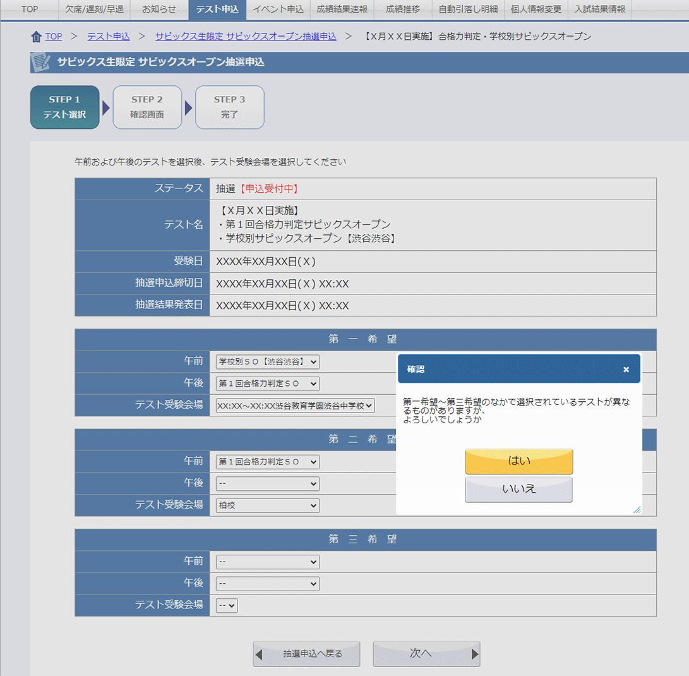
Task: Close the 確認 dialog with X icon
Action: [626, 370]
